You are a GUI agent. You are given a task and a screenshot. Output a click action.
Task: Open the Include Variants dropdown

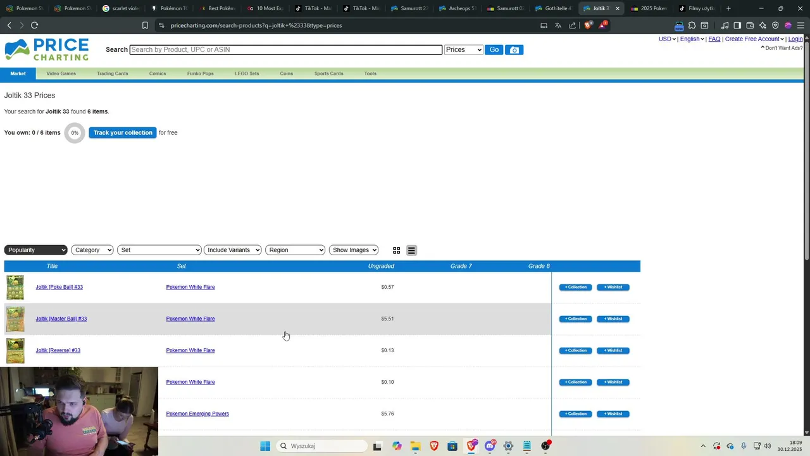[x=233, y=250]
